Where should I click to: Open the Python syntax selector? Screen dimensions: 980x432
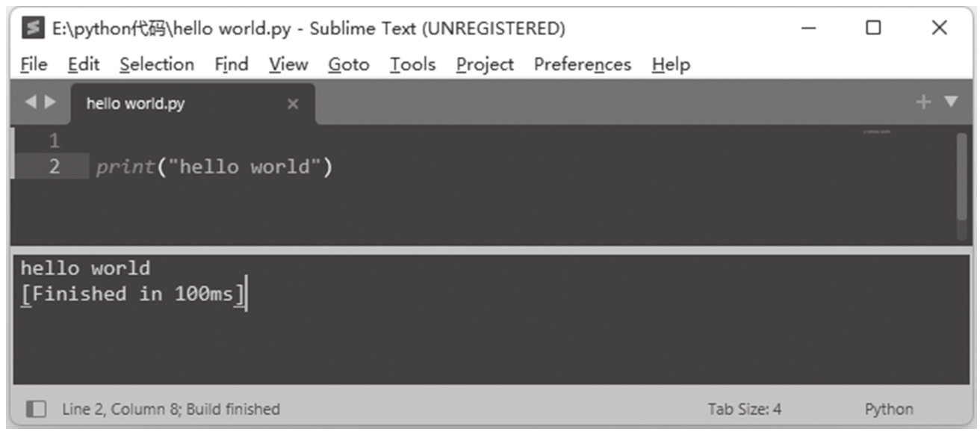pos(888,409)
